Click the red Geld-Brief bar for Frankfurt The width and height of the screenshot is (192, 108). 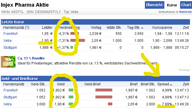pos(104,90)
